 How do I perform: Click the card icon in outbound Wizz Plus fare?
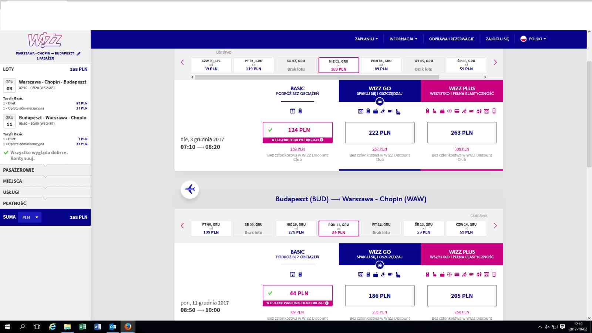click(x=457, y=111)
